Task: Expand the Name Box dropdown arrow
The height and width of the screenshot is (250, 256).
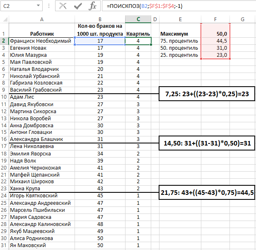Action: tap(39, 6)
